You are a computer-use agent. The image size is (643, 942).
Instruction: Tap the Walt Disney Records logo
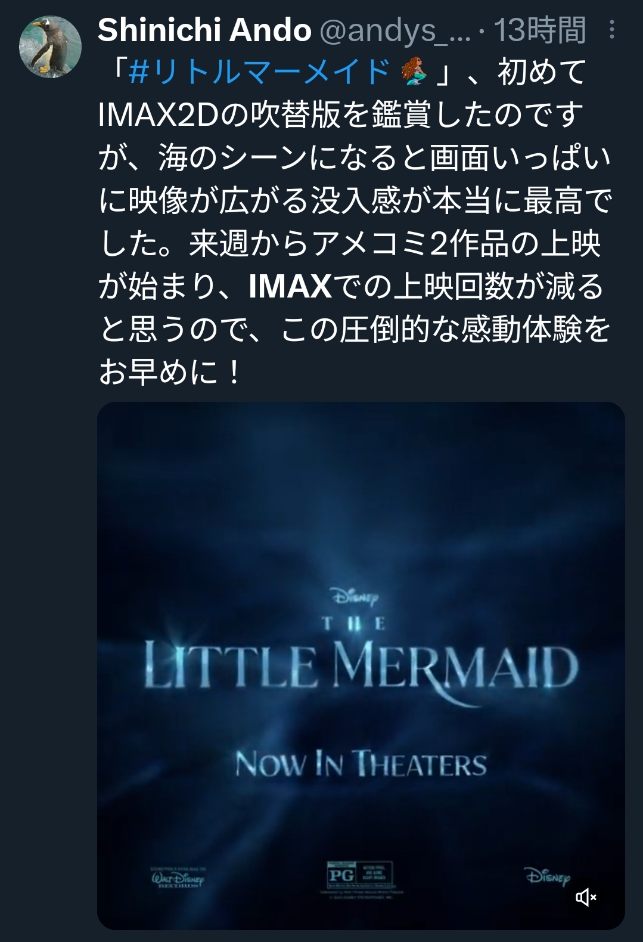(178, 878)
